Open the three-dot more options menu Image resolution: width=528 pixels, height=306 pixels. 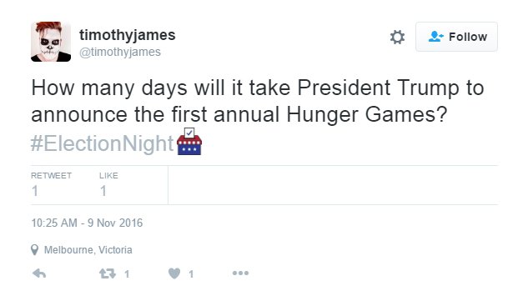tap(240, 273)
